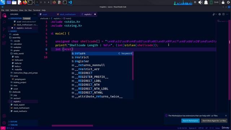Open makefile in the explorer

pos(18,70)
